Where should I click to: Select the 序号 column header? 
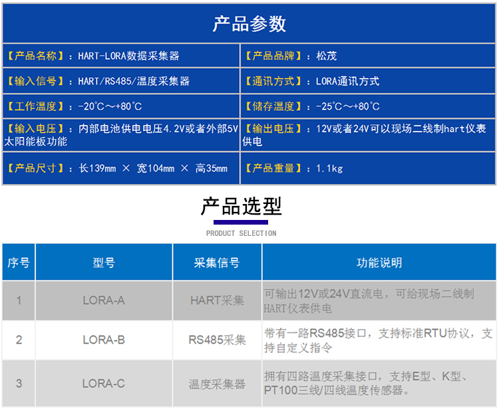[x=19, y=262]
